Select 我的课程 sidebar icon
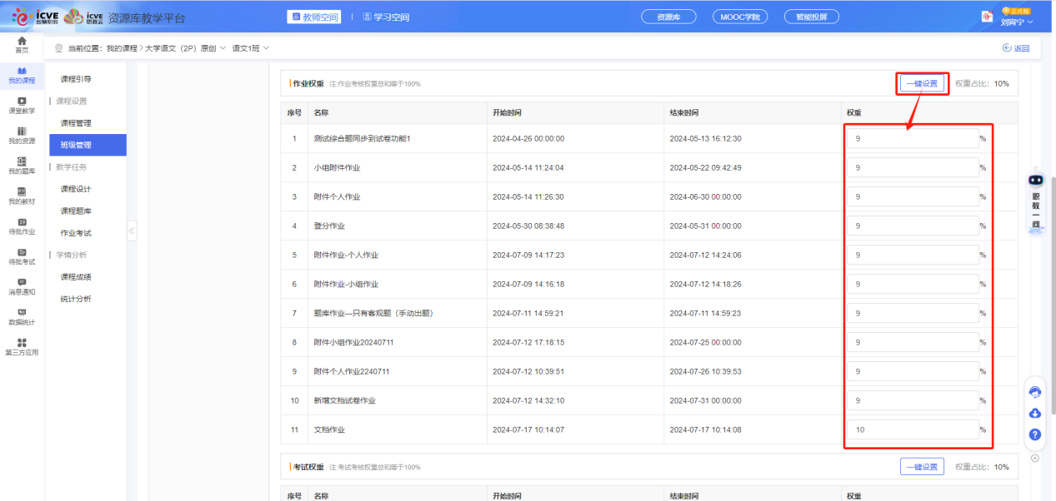This screenshot has width=1056, height=501. 21,75
